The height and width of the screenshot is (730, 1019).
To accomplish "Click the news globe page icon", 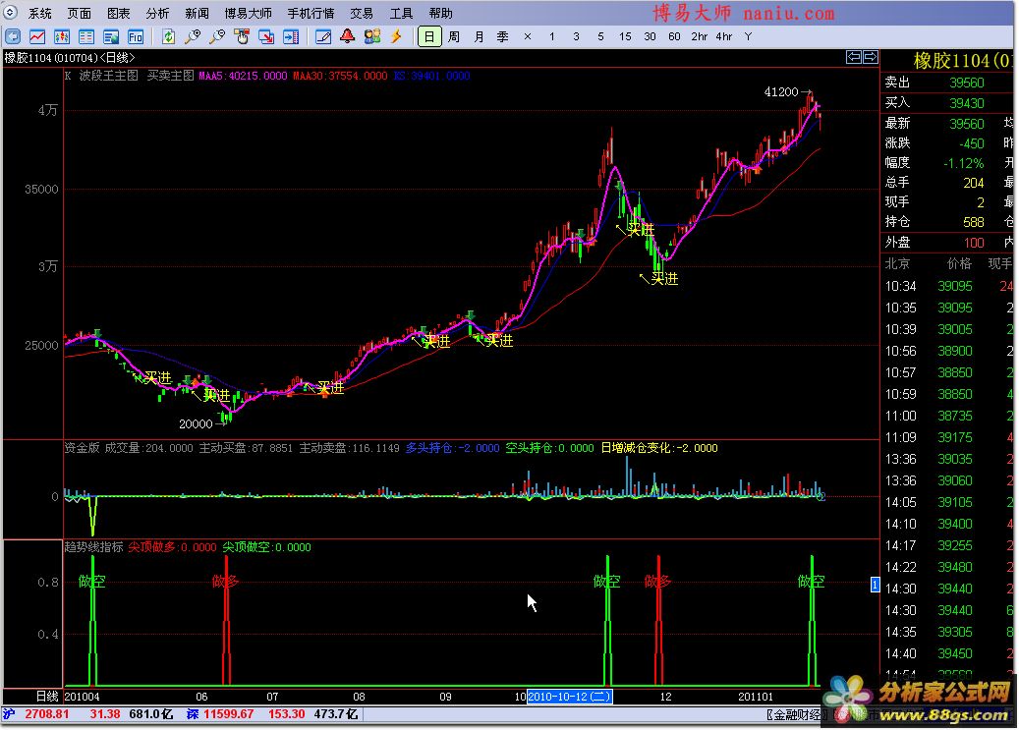I will tap(111, 37).
